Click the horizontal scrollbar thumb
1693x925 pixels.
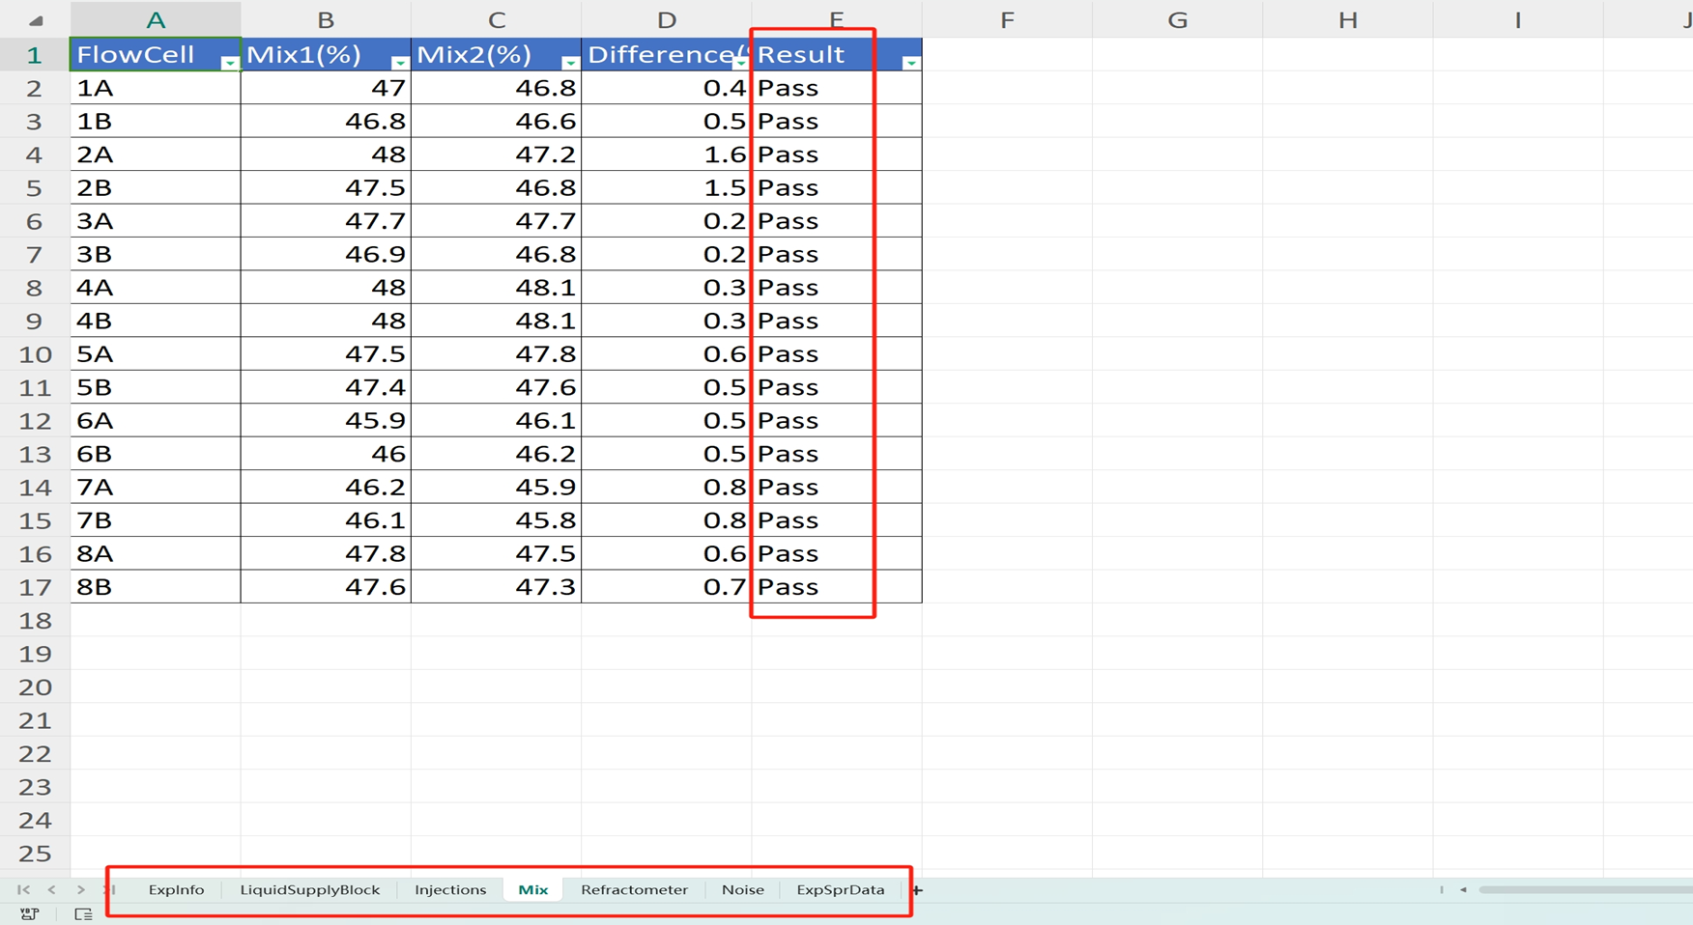pos(1585,889)
